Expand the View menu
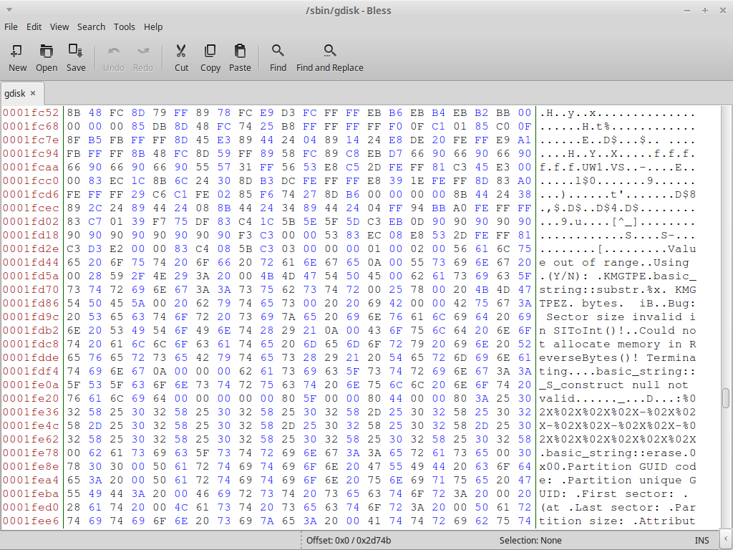 (x=59, y=26)
